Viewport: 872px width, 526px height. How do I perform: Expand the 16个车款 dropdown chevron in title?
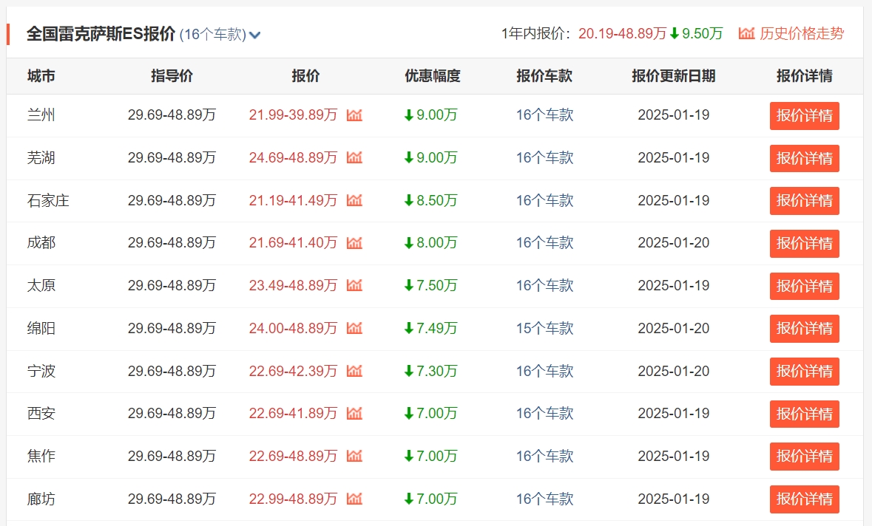point(254,35)
